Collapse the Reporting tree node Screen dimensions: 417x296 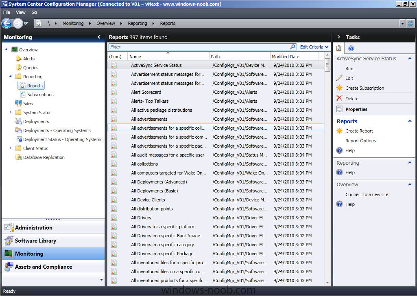pos(10,76)
